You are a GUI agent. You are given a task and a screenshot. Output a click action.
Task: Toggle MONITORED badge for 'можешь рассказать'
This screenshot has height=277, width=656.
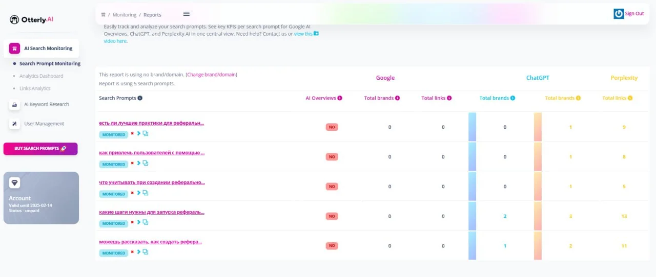click(114, 253)
